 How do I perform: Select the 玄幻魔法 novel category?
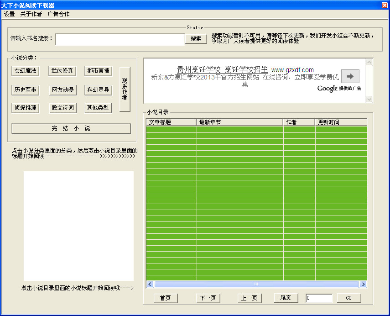25,71
